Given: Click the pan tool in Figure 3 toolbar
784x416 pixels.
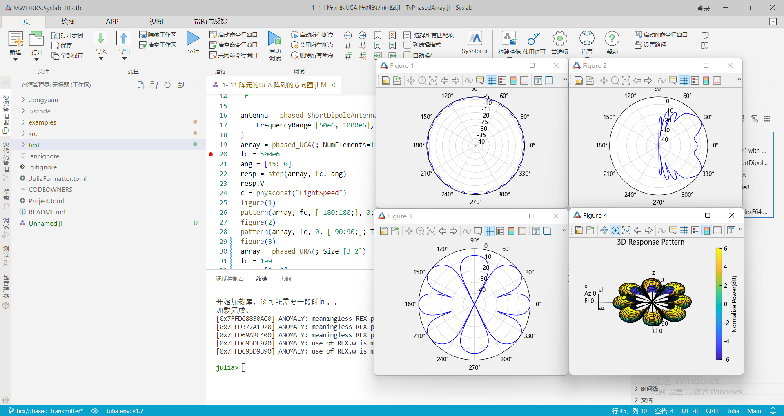Looking at the screenshot, I should [x=409, y=231].
